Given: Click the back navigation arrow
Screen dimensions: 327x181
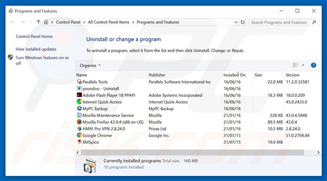Looking at the screenshot, I should click(x=12, y=22).
